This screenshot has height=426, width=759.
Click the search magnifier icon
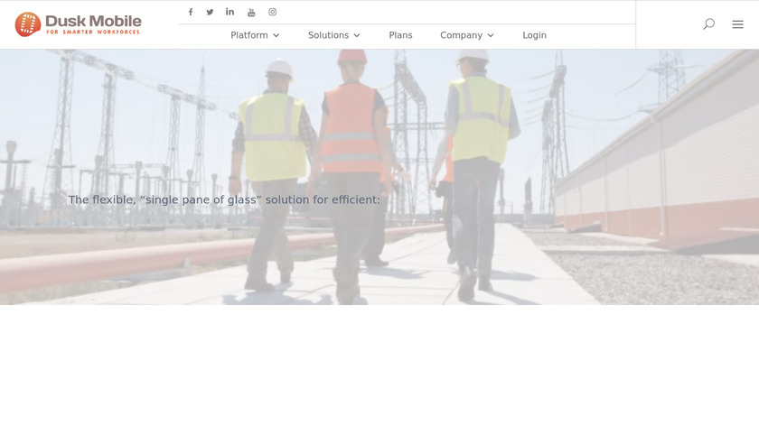(x=708, y=24)
